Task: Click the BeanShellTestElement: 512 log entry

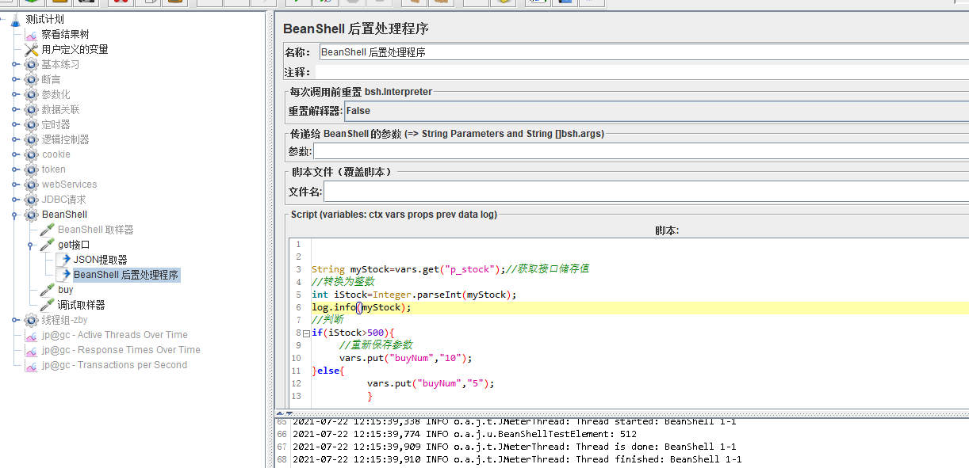Action: pyautogui.click(x=465, y=434)
